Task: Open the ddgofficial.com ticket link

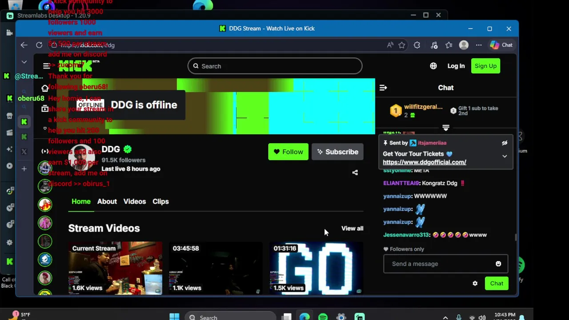Action: (x=425, y=162)
